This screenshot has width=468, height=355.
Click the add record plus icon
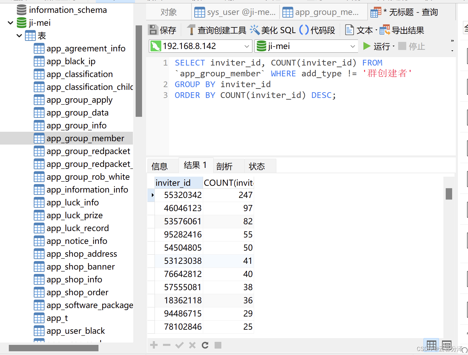point(154,345)
